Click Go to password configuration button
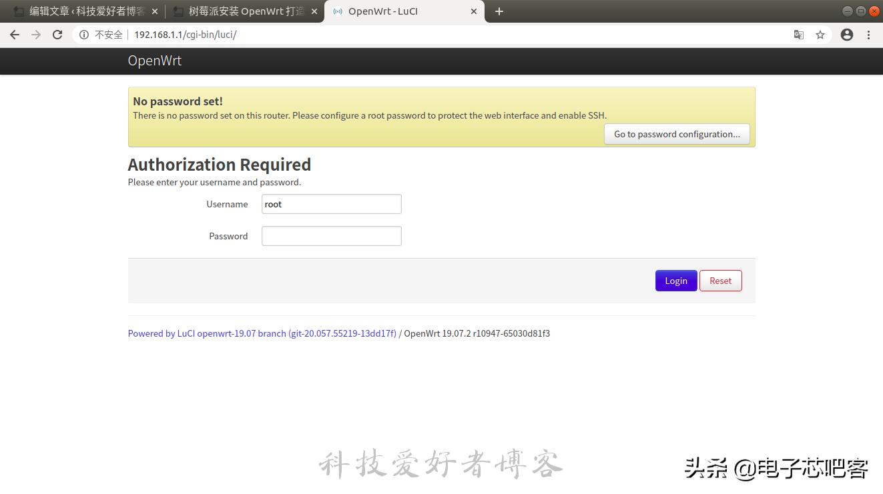 (x=676, y=134)
